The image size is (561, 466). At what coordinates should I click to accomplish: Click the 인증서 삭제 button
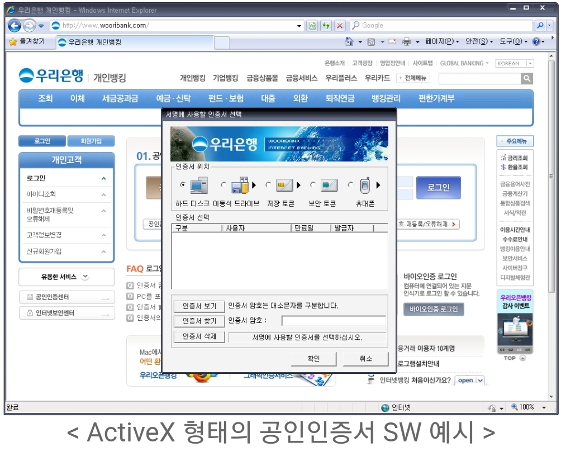coord(199,336)
